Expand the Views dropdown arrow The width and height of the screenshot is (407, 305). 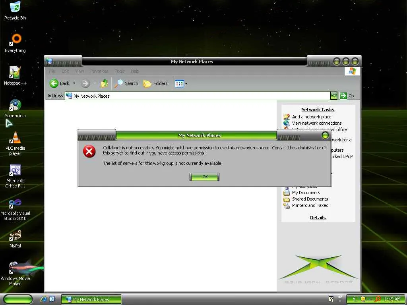(186, 83)
